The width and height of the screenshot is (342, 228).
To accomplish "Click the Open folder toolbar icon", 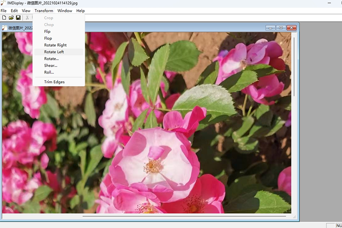I will tap(11, 18).
